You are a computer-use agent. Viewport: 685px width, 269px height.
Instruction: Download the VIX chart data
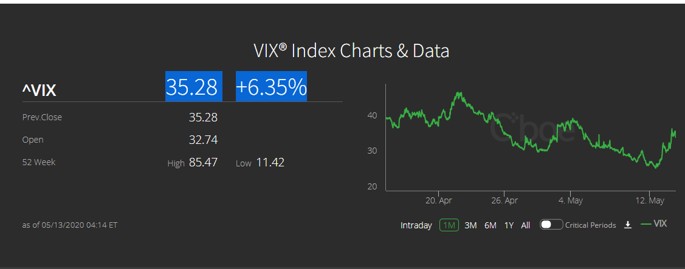[x=628, y=225]
